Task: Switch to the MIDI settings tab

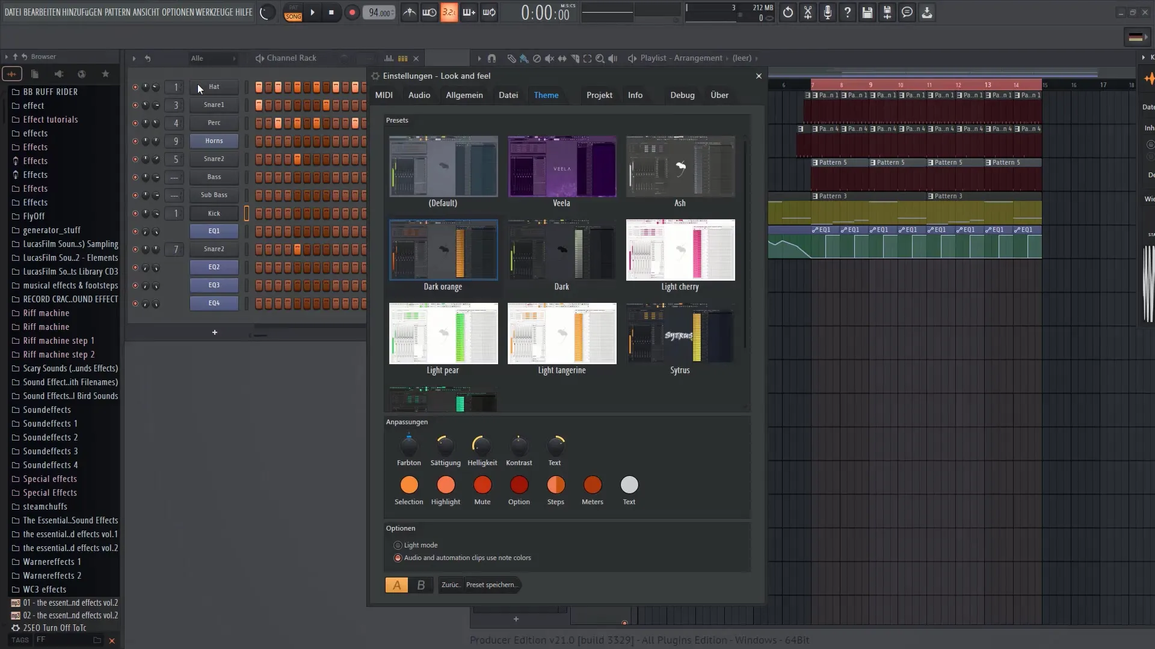Action: pyautogui.click(x=384, y=95)
